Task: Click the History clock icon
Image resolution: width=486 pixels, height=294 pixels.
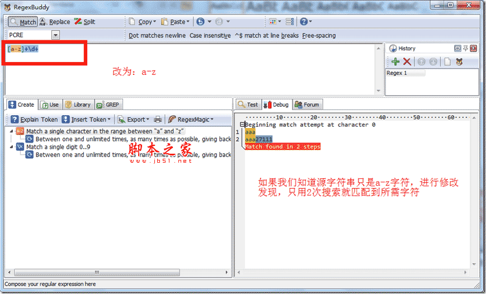Action: coord(393,48)
